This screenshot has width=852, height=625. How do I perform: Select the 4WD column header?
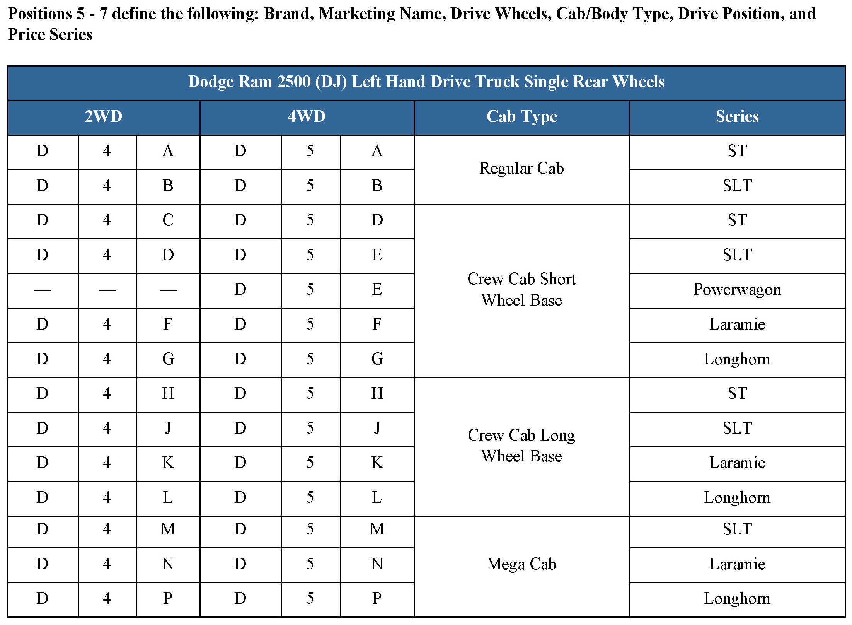click(307, 117)
